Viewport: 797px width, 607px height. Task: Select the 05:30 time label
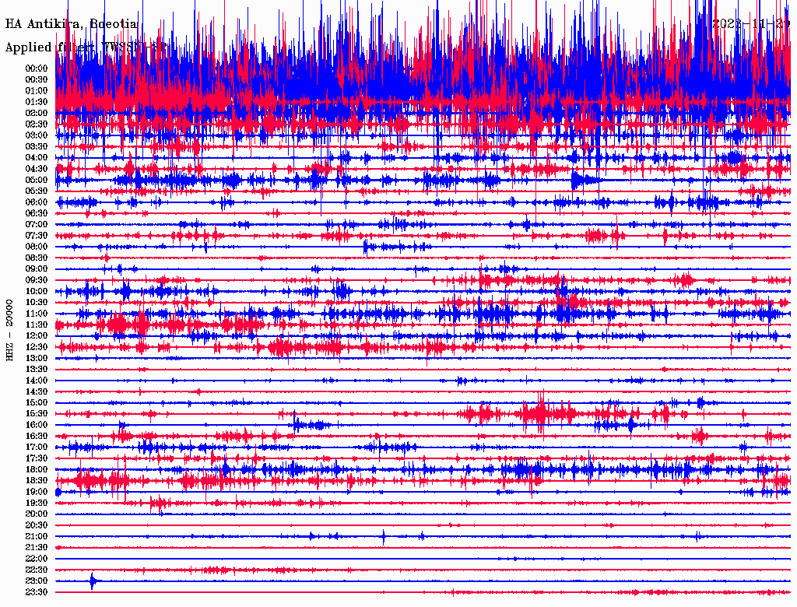[x=37, y=191]
